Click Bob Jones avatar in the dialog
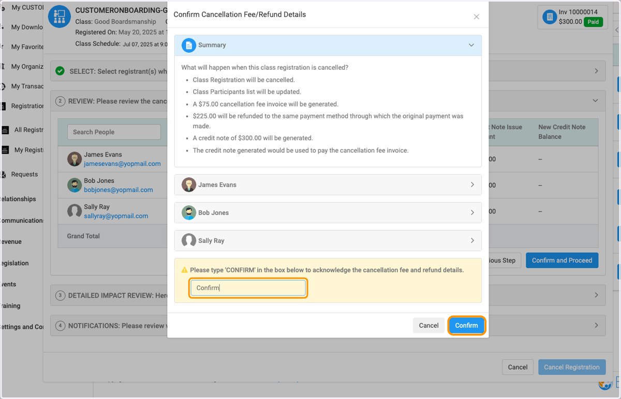Screen dimensions: 621x399 click(x=189, y=212)
